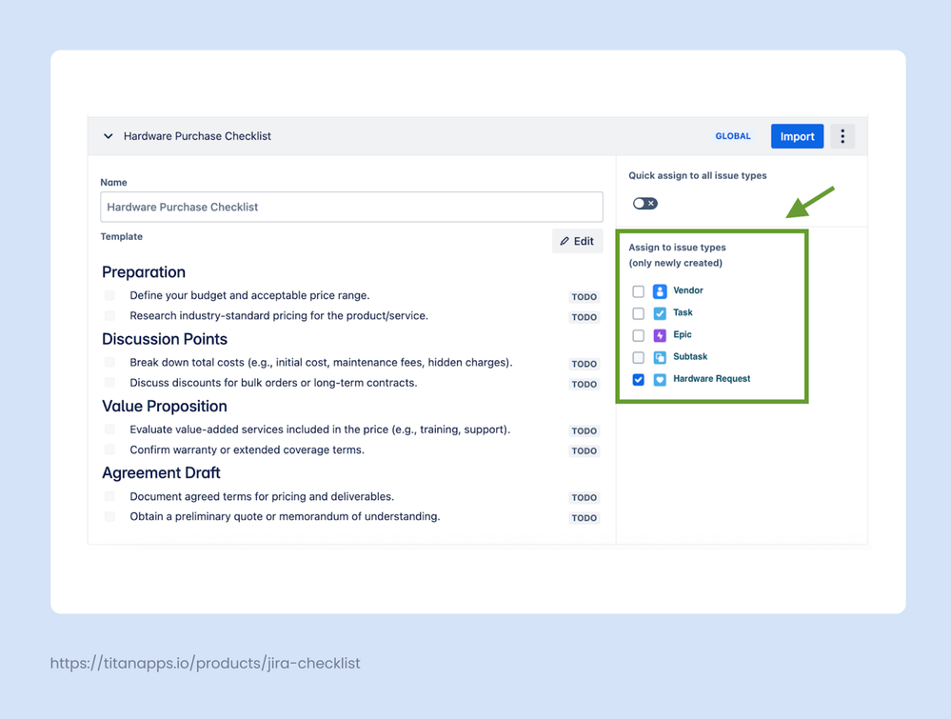
Task: Open the TODO dropdown for warranty confirmation item
Action: [x=584, y=450]
